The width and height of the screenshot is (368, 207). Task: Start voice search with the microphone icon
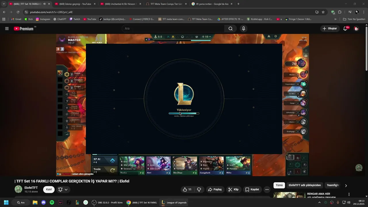pyautogui.click(x=244, y=28)
